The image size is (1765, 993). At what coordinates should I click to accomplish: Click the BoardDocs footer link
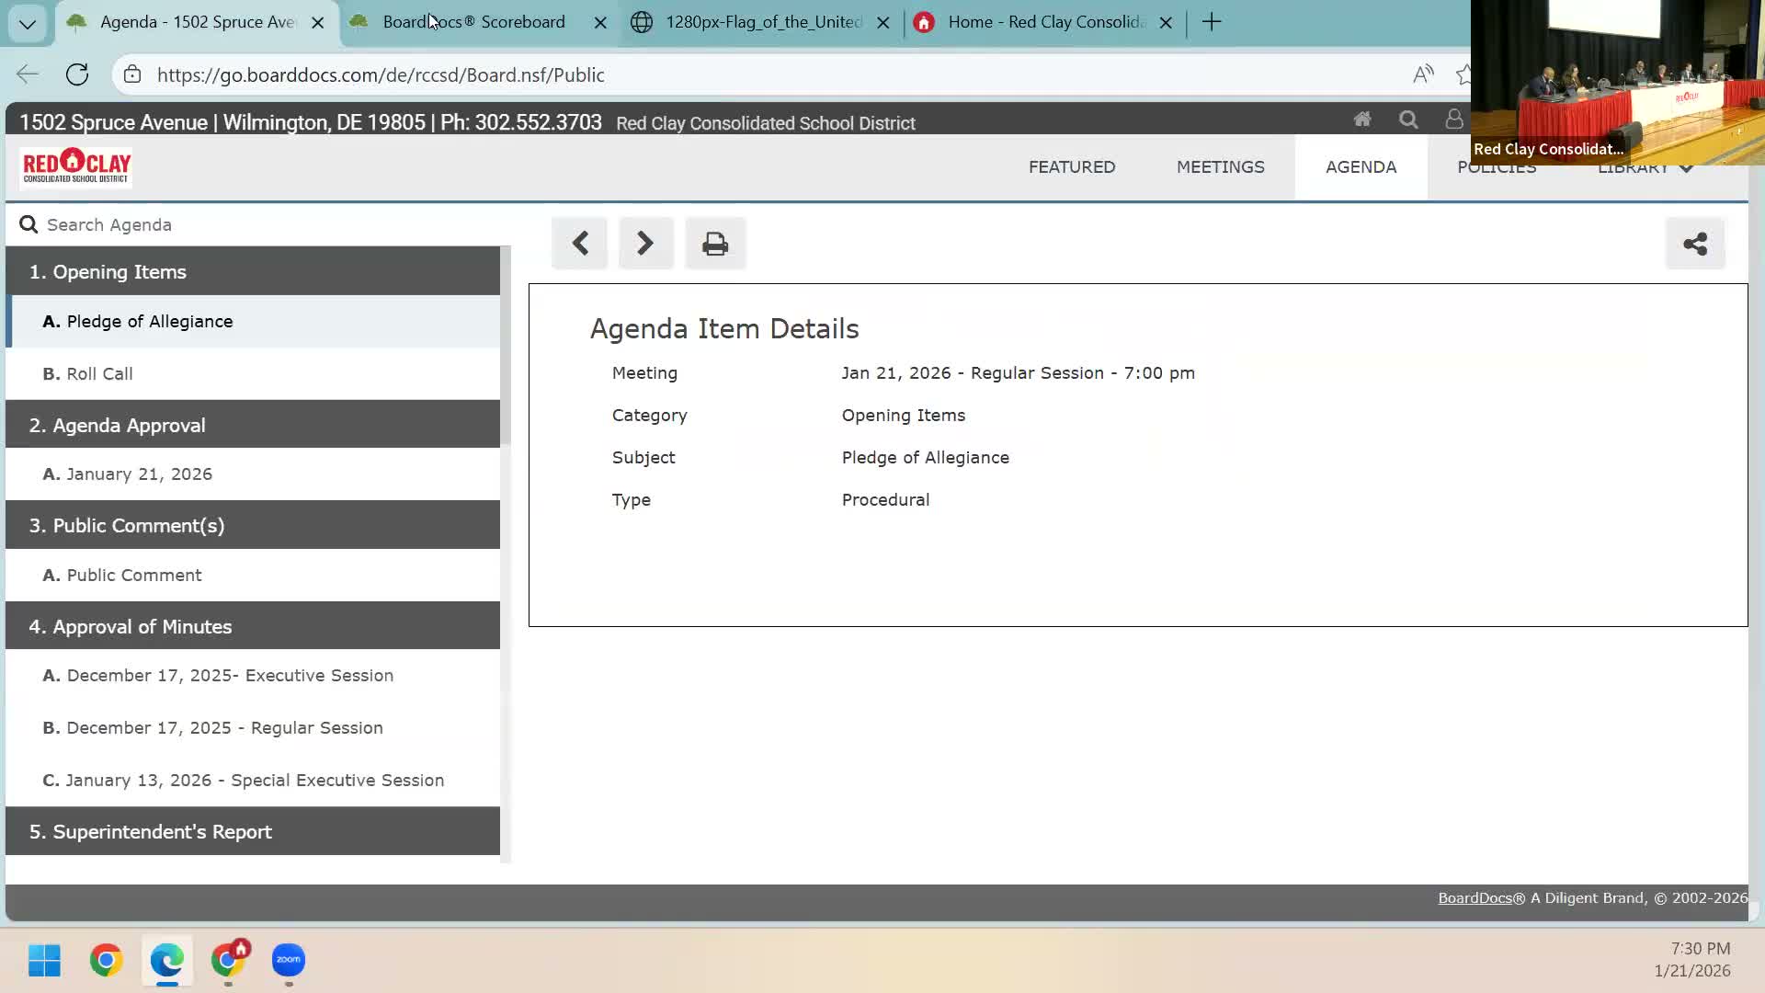pyautogui.click(x=1474, y=898)
